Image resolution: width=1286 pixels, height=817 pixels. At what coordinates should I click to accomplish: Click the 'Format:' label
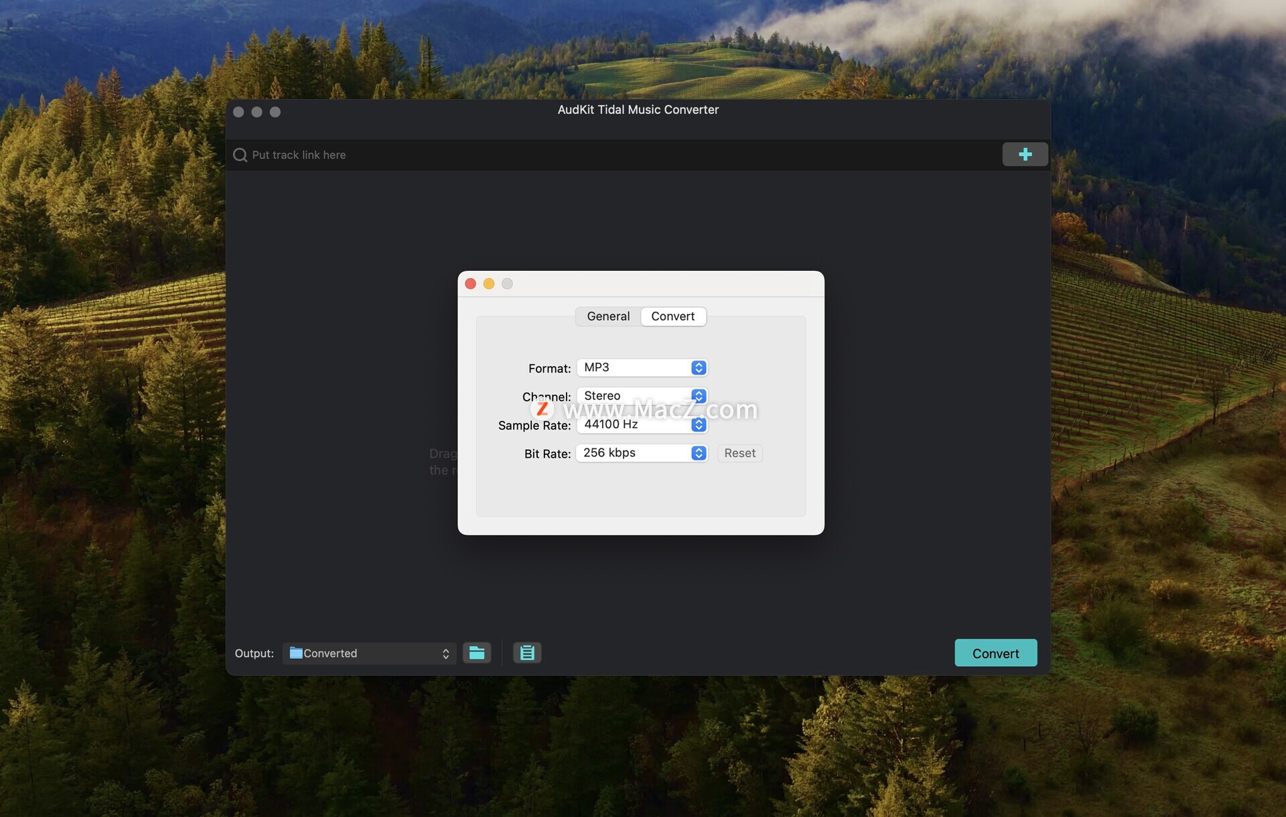(x=549, y=369)
